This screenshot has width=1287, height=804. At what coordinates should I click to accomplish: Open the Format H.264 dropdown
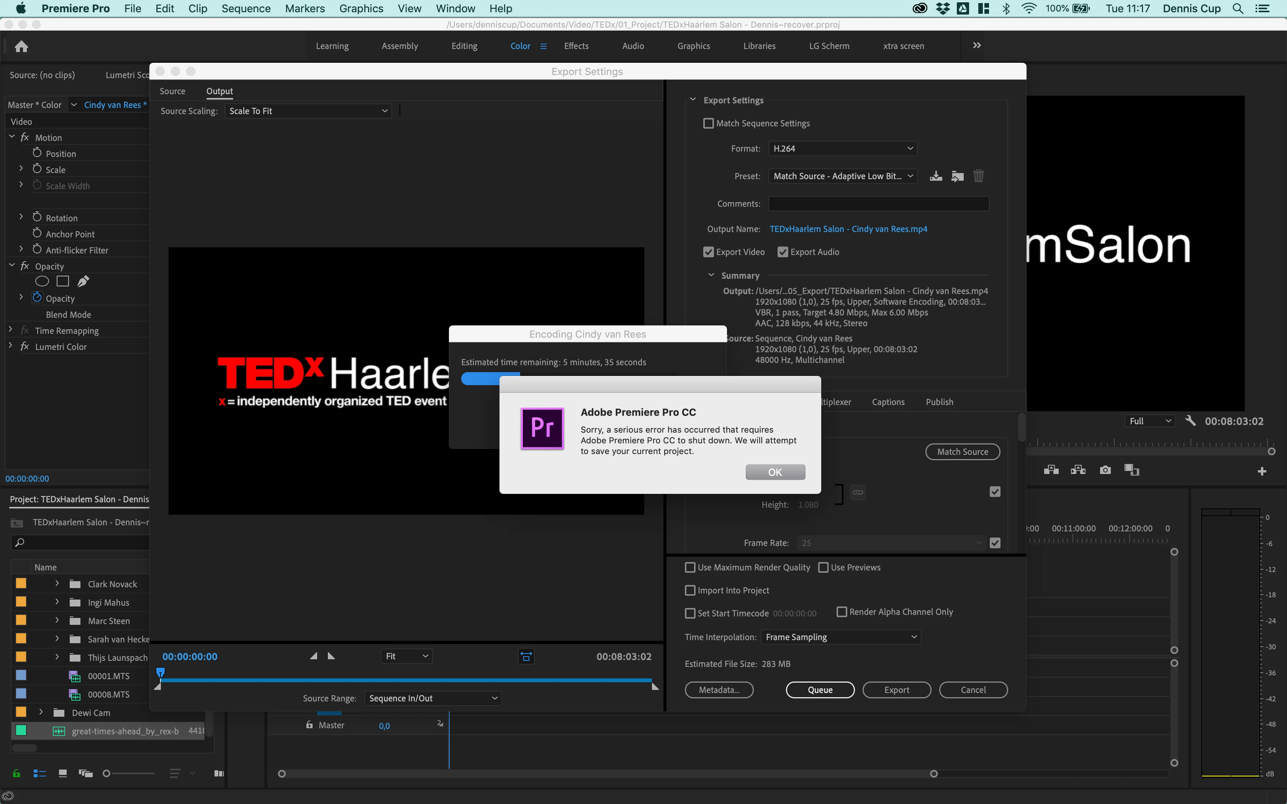tap(842, 149)
